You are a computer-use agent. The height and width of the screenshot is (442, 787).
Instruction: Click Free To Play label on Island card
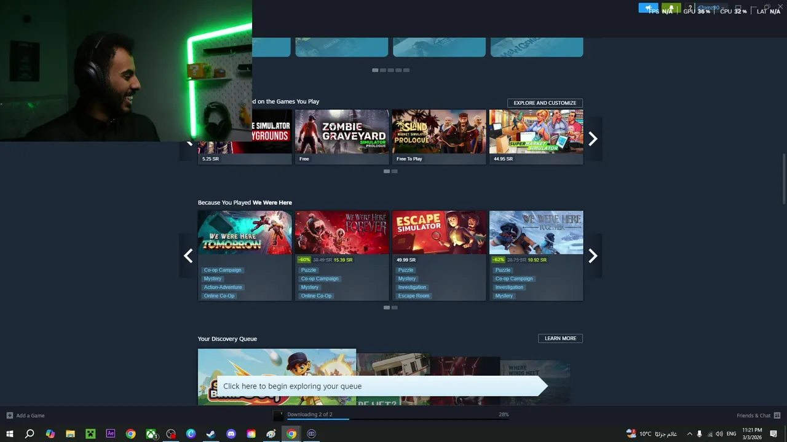click(x=409, y=159)
